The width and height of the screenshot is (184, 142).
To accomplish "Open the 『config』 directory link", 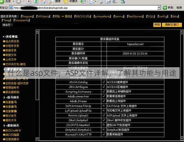I will coord(163,16).
